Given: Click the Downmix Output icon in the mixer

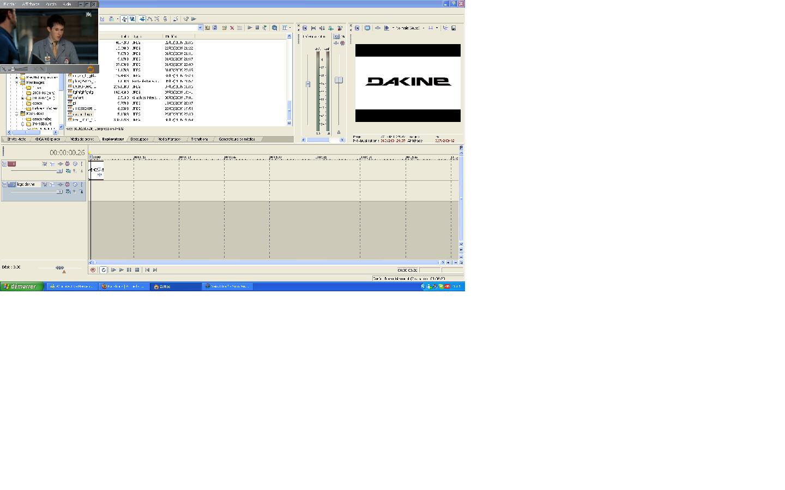Looking at the screenshot, I should coord(313,28).
